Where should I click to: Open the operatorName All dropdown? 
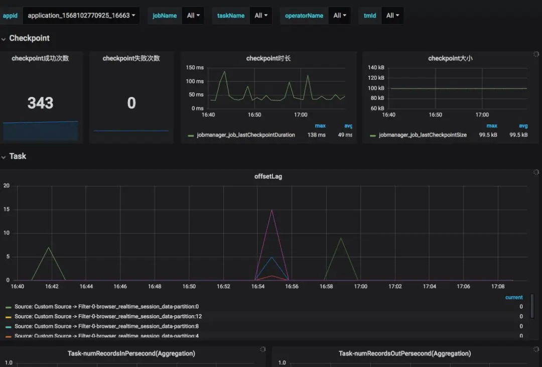click(x=340, y=16)
